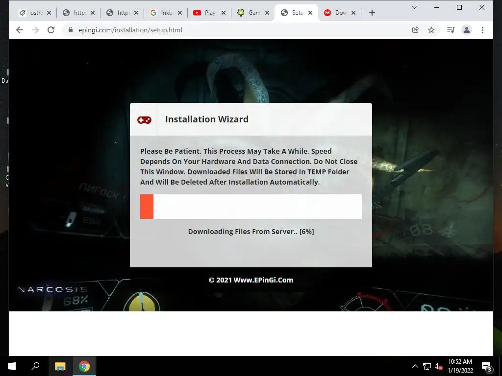Open the Chrome three-dot menu
Image resolution: width=502 pixels, height=376 pixels.
pos(482,30)
